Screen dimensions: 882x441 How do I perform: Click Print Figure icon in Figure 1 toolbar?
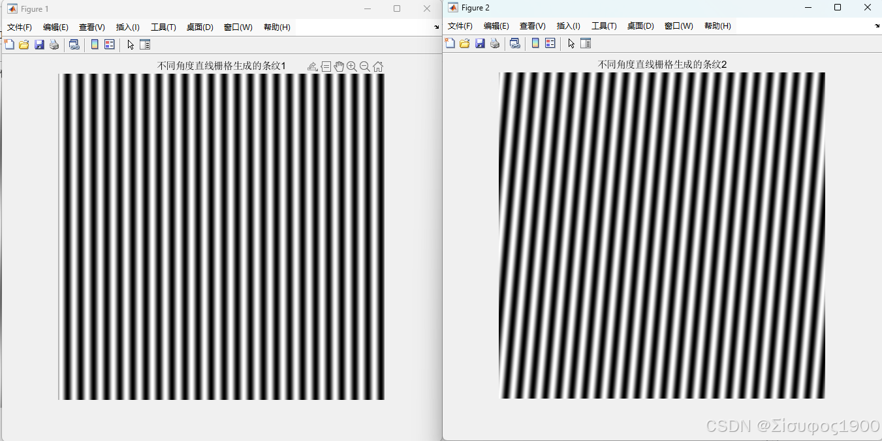coord(54,44)
